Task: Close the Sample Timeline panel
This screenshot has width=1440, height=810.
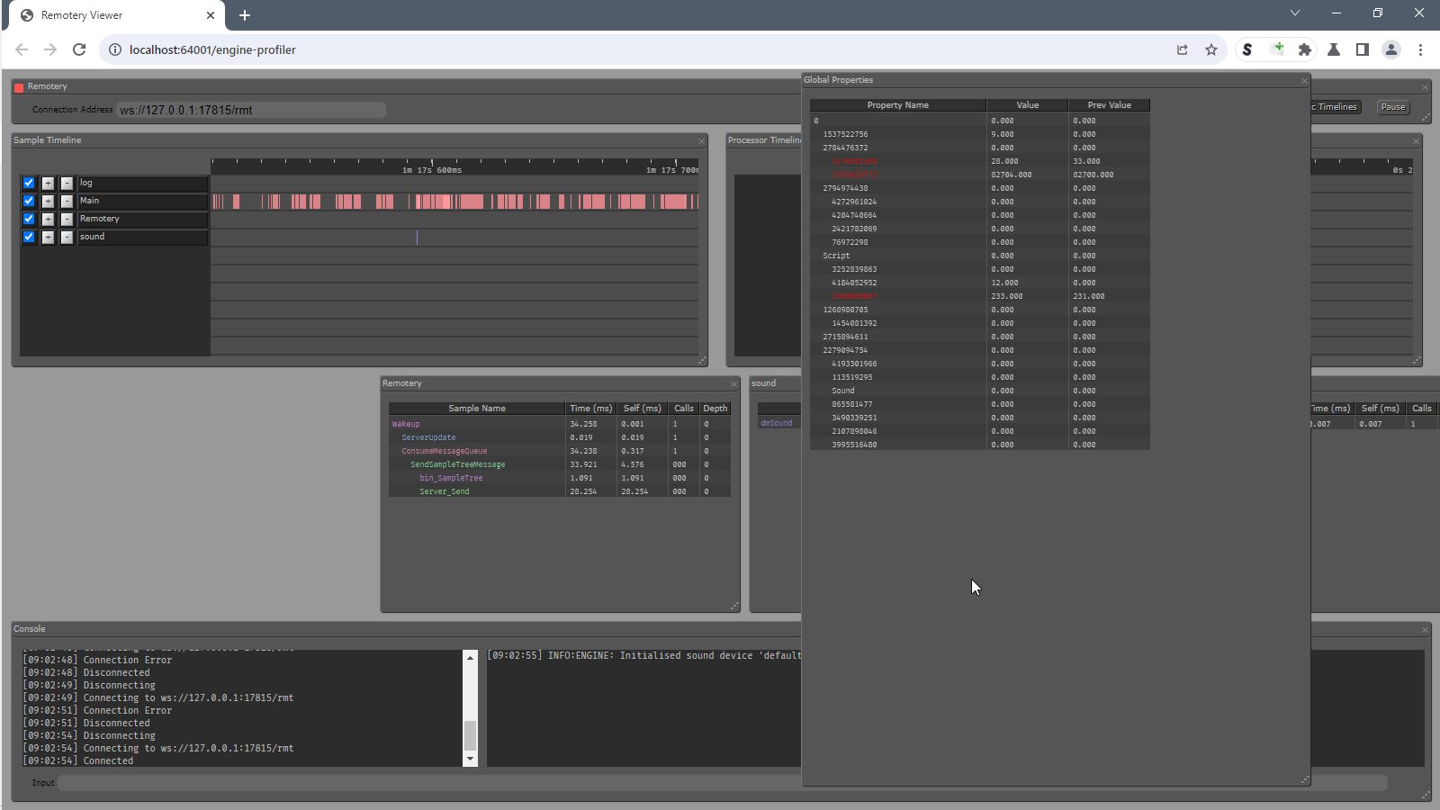Action: coord(701,141)
